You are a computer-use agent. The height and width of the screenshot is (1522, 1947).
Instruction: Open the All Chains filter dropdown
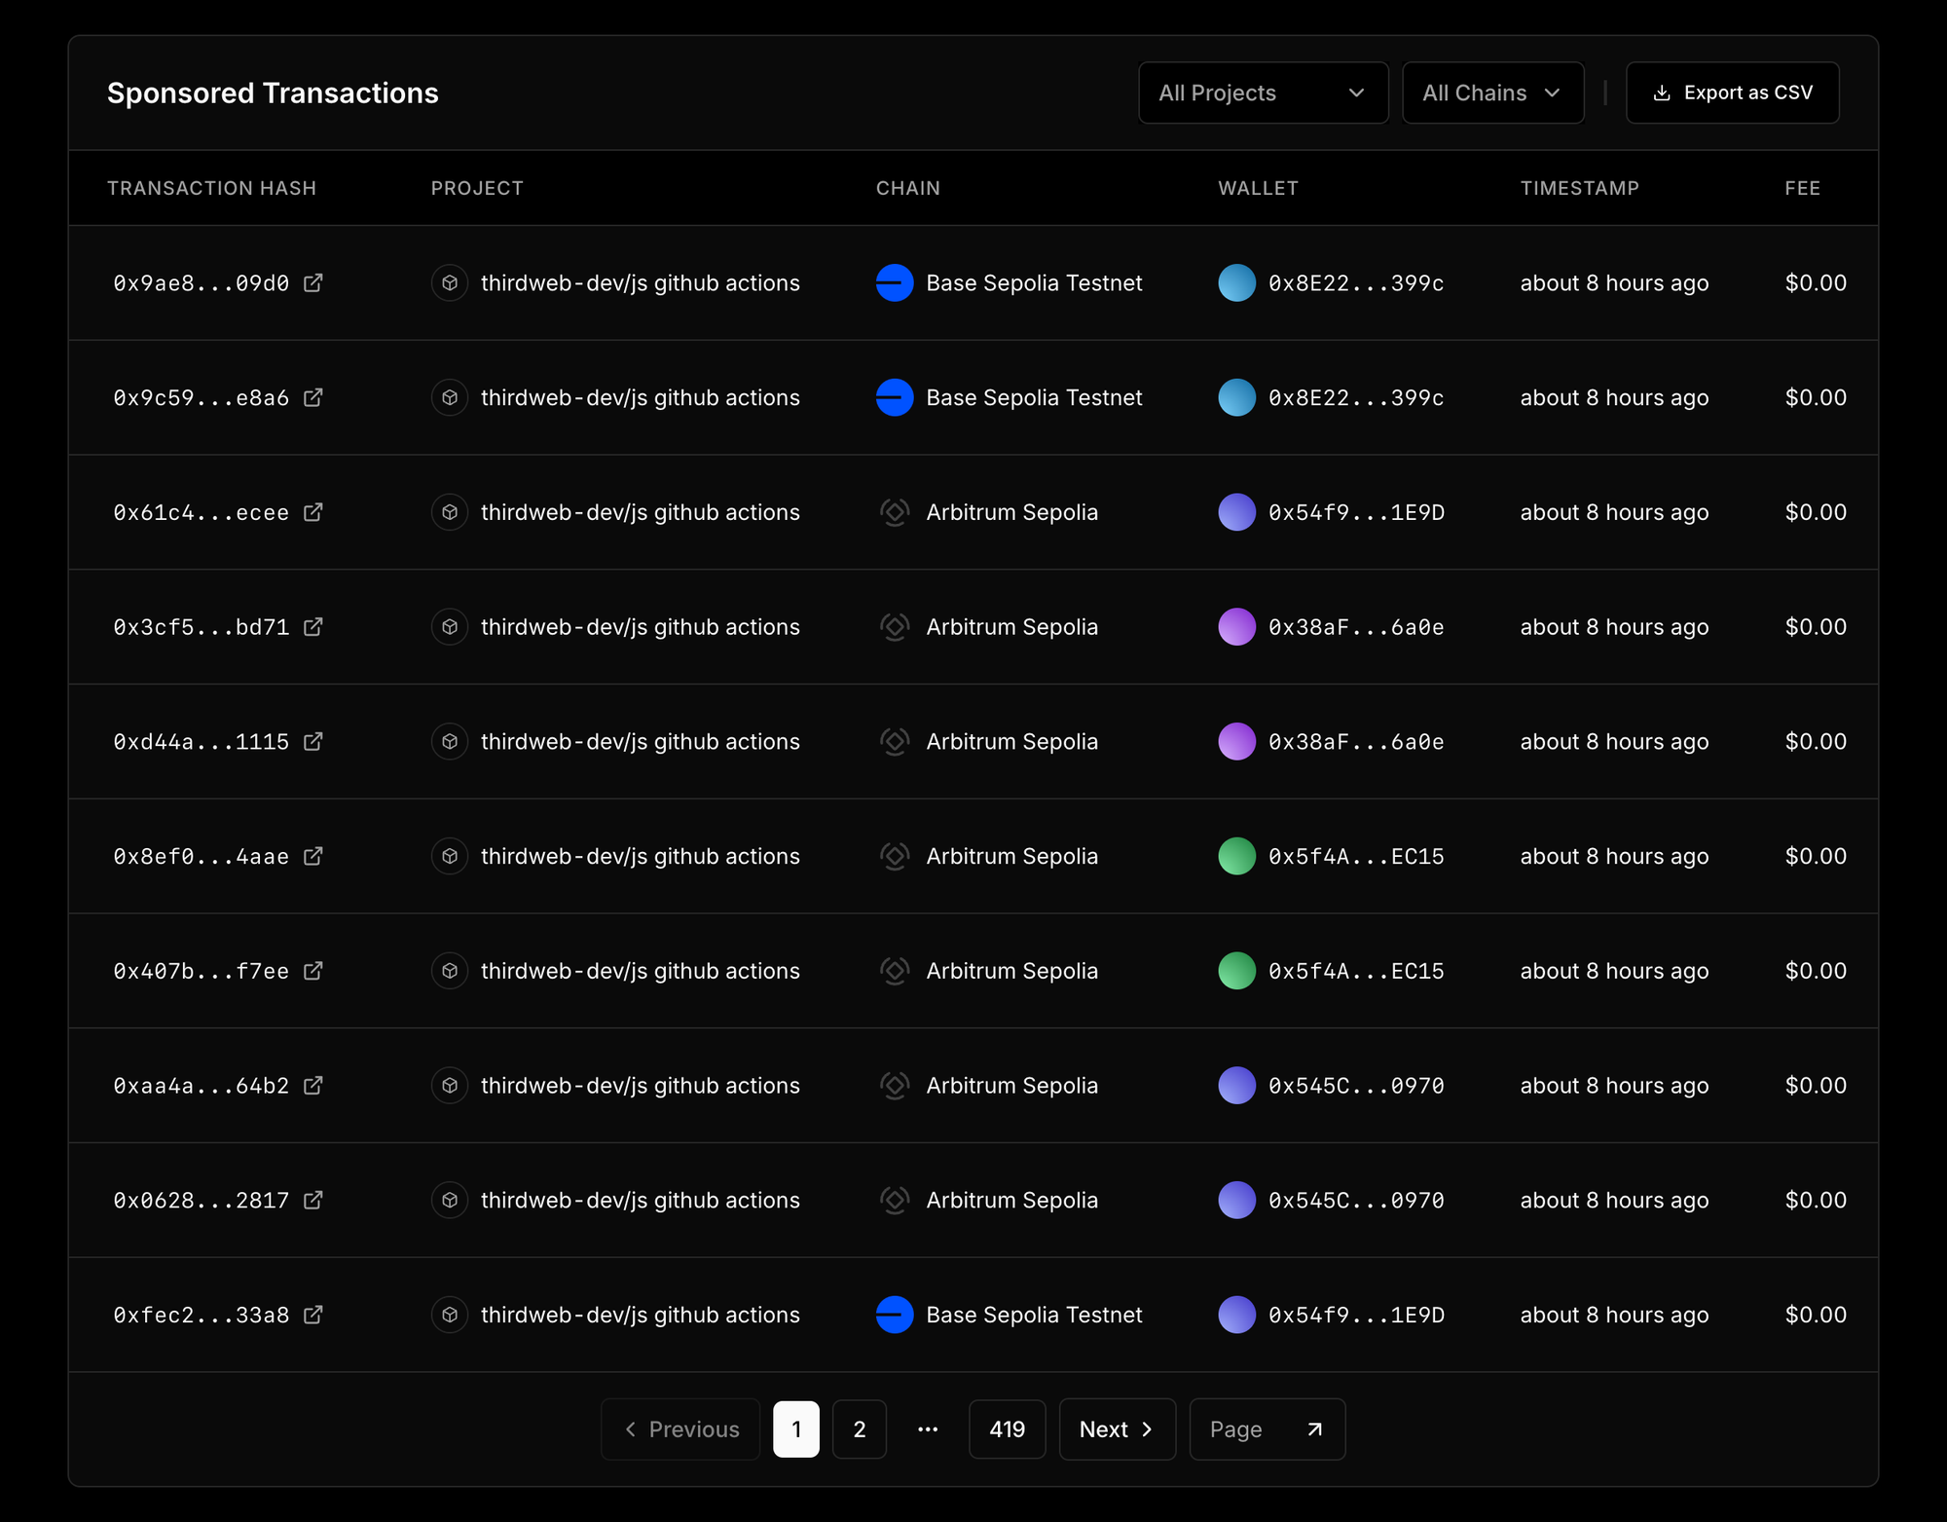click(x=1492, y=93)
